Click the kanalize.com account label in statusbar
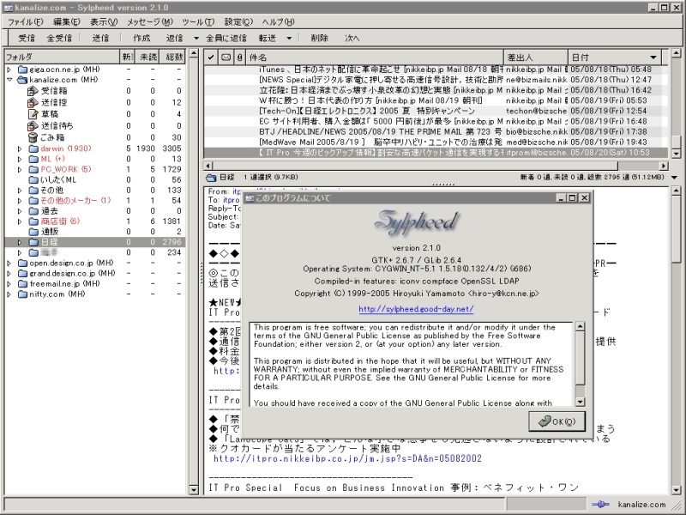686x515 pixels. point(641,505)
